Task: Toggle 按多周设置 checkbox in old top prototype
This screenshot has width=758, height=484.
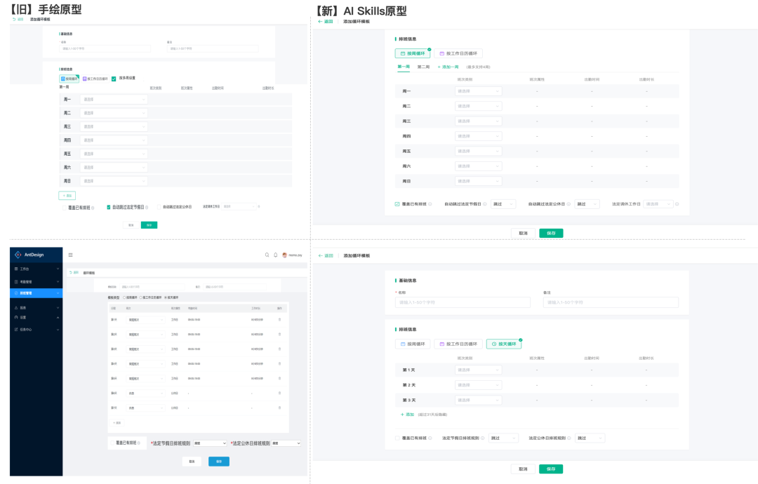Action: (114, 79)
